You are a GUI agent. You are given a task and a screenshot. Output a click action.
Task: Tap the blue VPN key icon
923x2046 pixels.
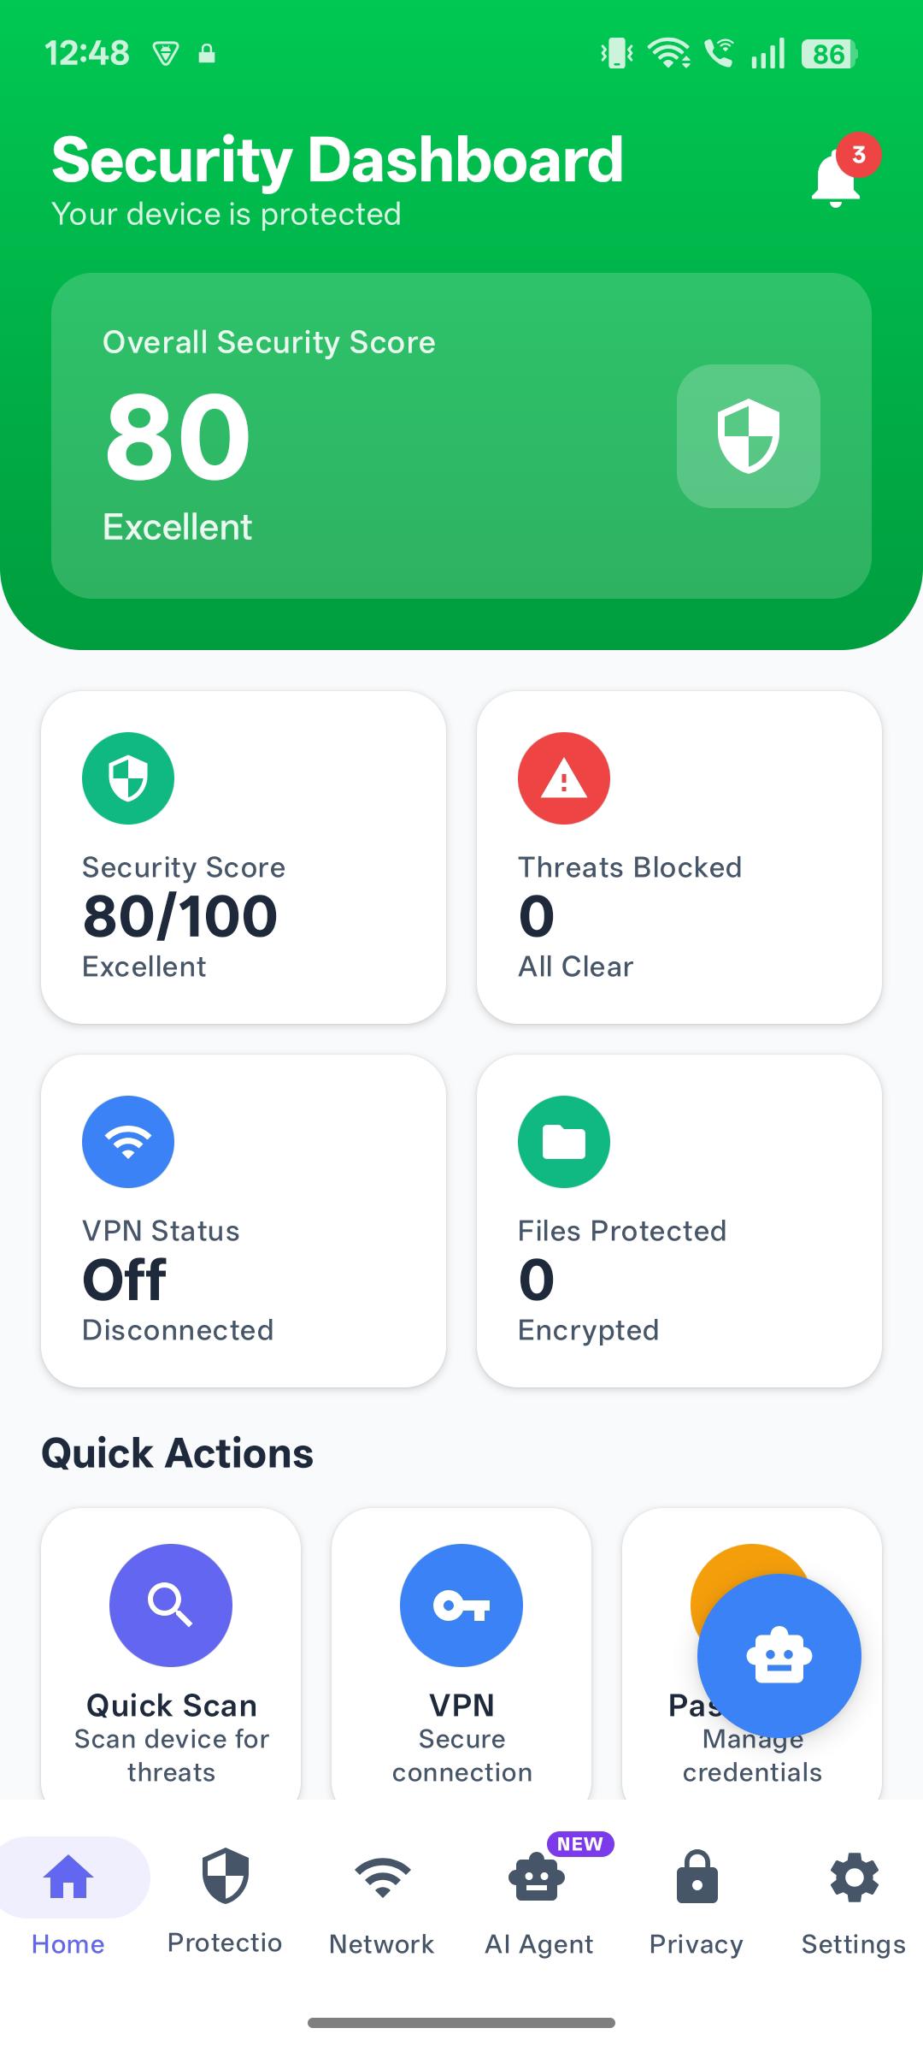point(461,1605)
